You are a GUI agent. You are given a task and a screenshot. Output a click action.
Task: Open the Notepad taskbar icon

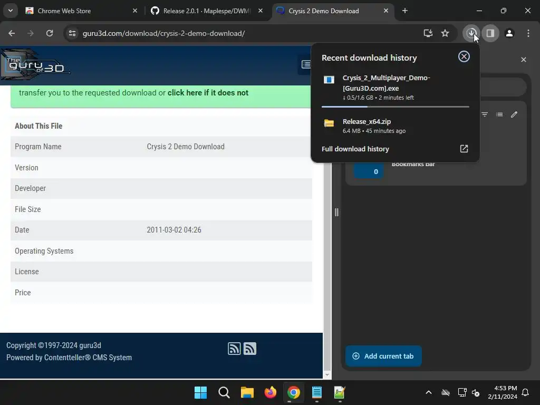click(316, 392)
